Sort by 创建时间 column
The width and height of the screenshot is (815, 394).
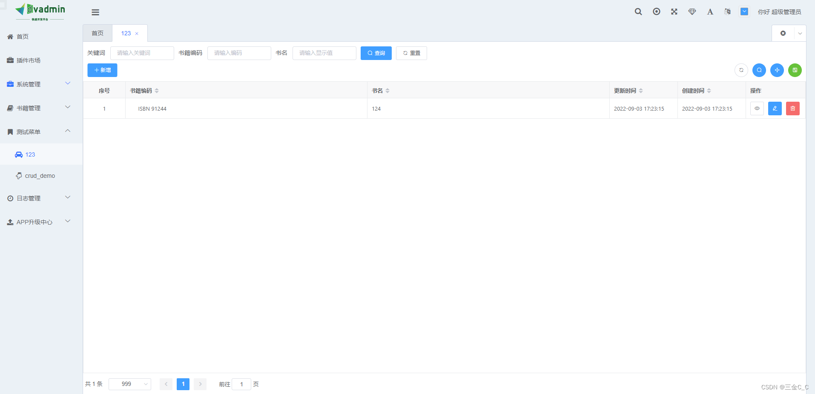(709, 91)
